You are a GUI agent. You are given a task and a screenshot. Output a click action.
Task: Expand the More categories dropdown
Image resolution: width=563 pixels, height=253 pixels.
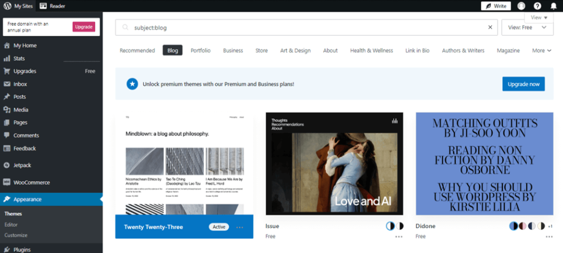click(x=542, y=51)
